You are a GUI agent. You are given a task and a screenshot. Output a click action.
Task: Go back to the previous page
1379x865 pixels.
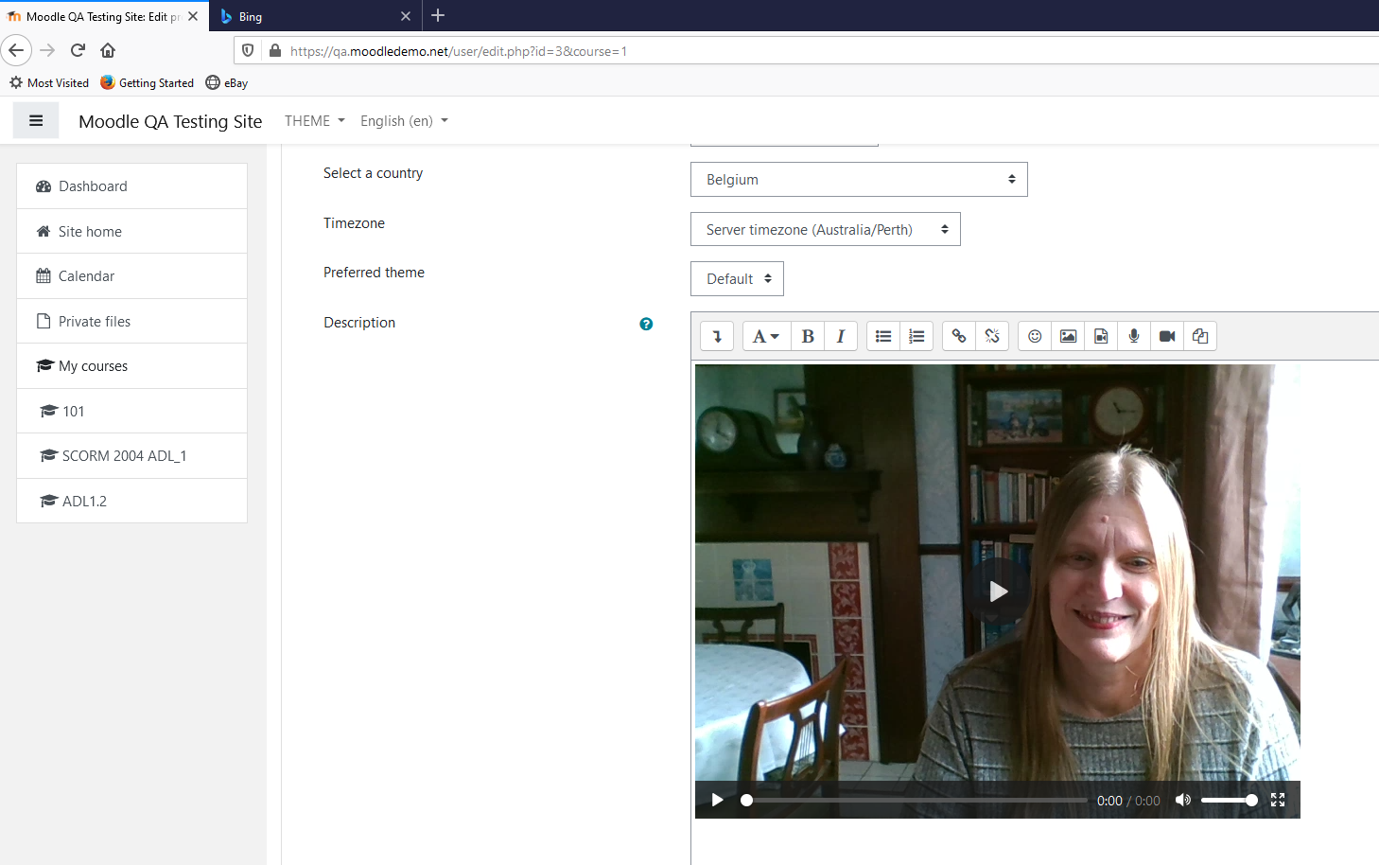click(x=16, y=50)
